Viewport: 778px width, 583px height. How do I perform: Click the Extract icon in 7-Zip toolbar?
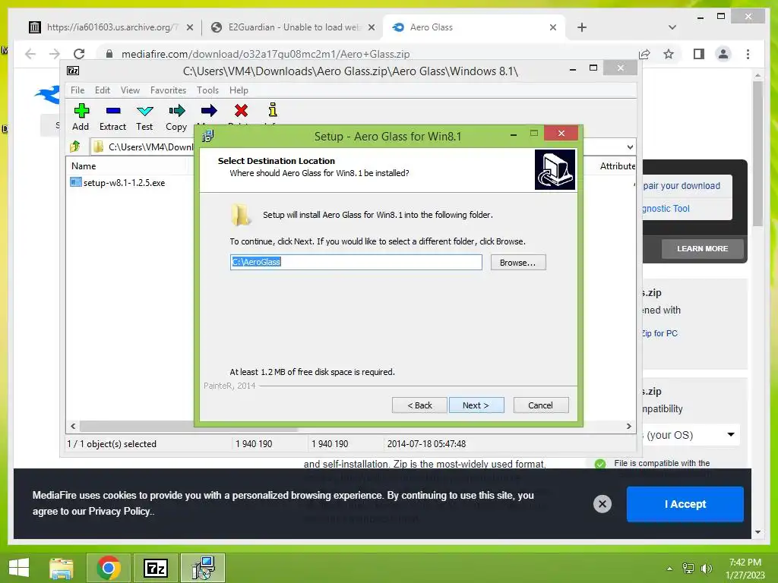coord(113,111)
